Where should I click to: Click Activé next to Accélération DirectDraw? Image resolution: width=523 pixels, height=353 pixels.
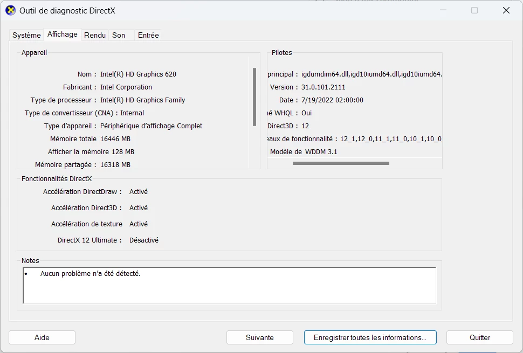point(139,192)
